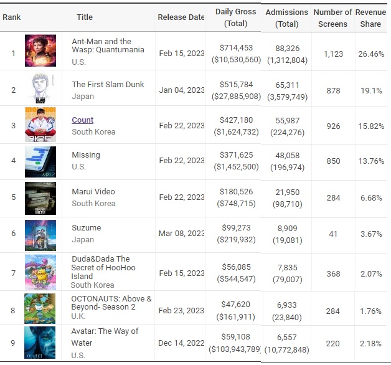391x365 pixels.
Task: Click the Ant-Man Quantumania poster thumbnail
Action: click(x=40, y=50)
